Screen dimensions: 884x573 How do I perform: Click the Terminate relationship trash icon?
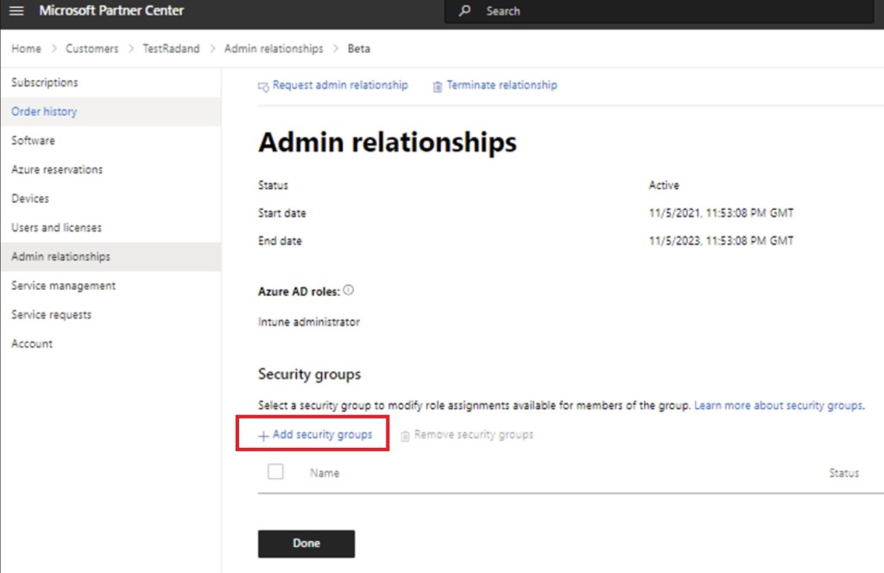click(x=438, y=86)
